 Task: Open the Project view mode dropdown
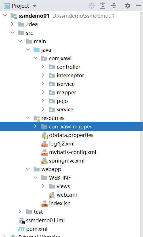pos(35,6)
